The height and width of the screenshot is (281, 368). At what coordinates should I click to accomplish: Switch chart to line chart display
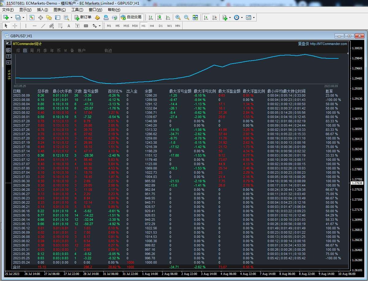pyautogui.click(x=168, y=17)
